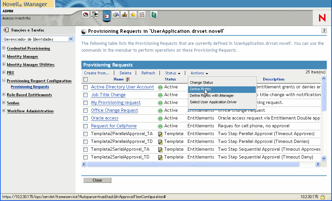Open the Help book icon in the toolbar
332x201 pixels.
(154, 15)
